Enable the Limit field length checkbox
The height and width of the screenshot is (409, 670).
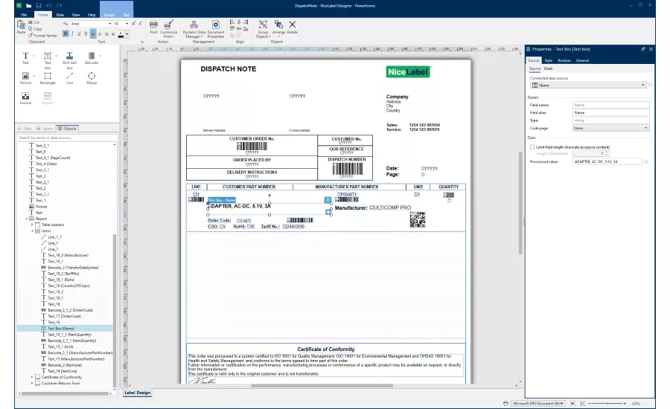532,146
